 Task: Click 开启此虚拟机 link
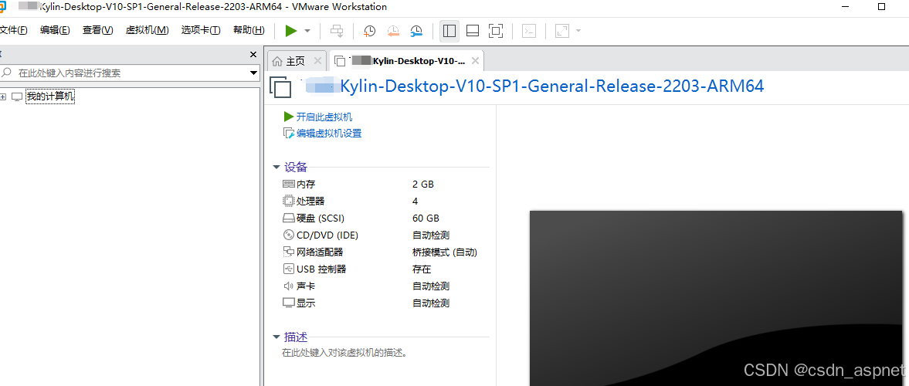[x=324, y=117]
